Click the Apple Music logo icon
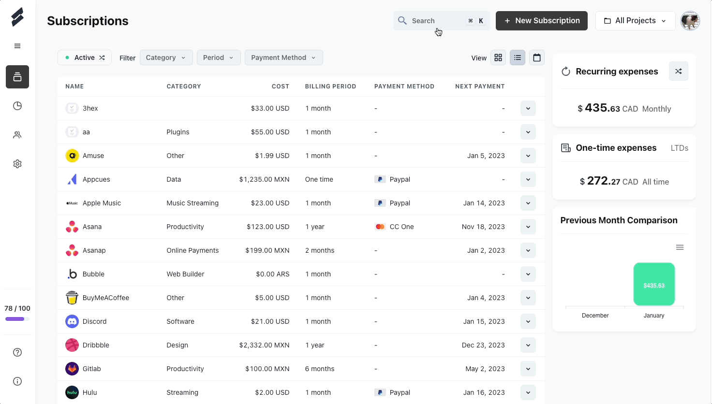This screenshot has height=404, width=712. click(x=72, y=203)
